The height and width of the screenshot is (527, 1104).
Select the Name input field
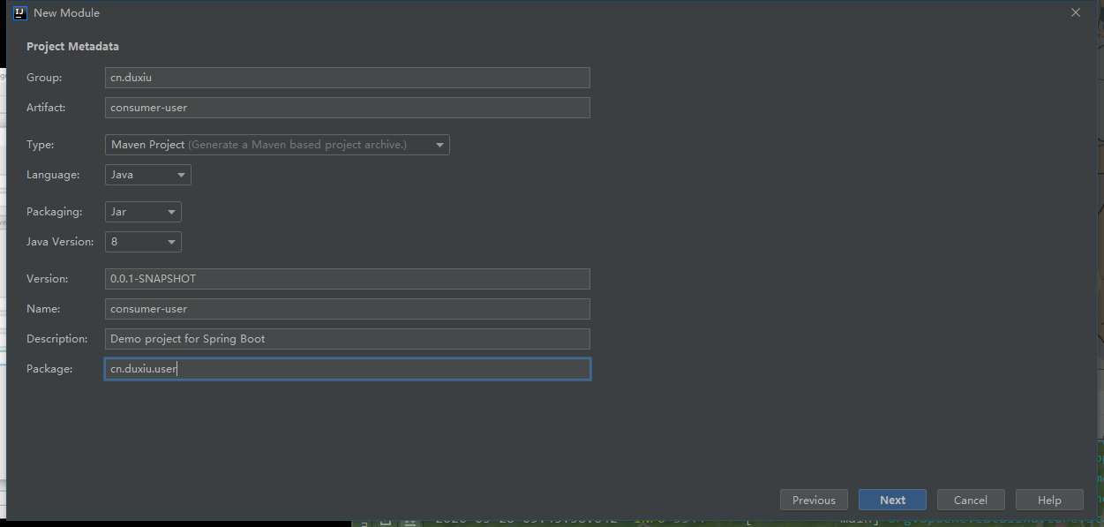(x=347, y=309)
